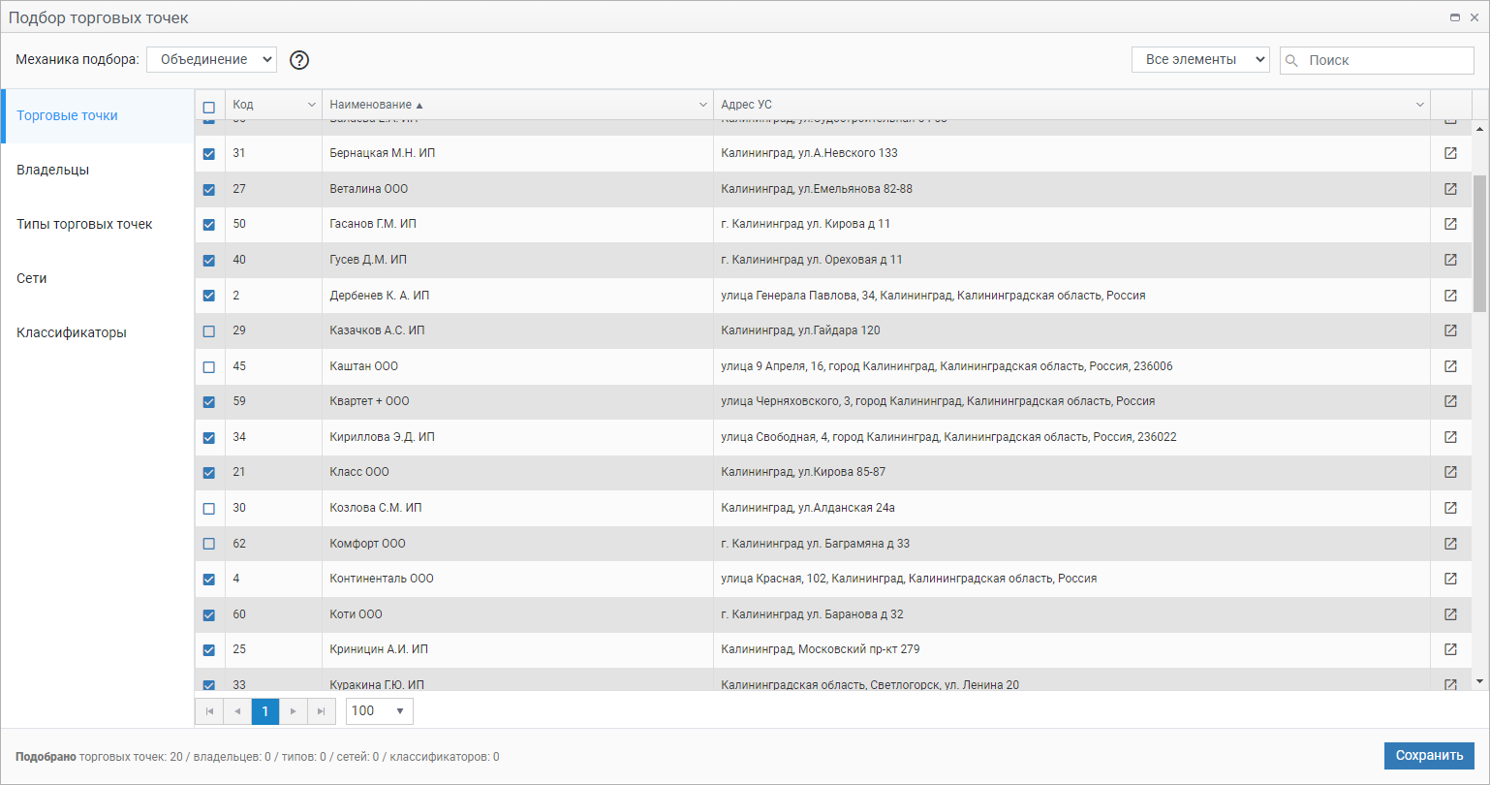This screenshot has height=785, width=1490.
Task: Open external link for Континенталь ООО row
Action: [x=1450, y=579]
